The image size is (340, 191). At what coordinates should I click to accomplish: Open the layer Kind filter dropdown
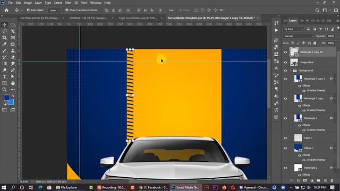[294, 29]
